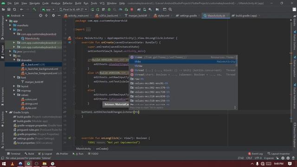Open the Profiler tool window
297x167 pixels.
tap(62, 154)
